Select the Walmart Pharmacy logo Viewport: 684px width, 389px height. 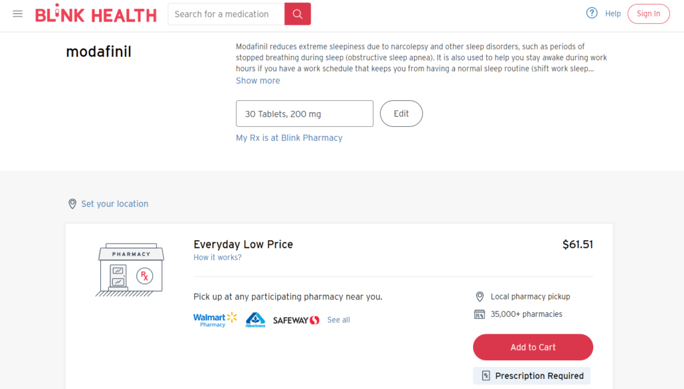tap(215, 319)
